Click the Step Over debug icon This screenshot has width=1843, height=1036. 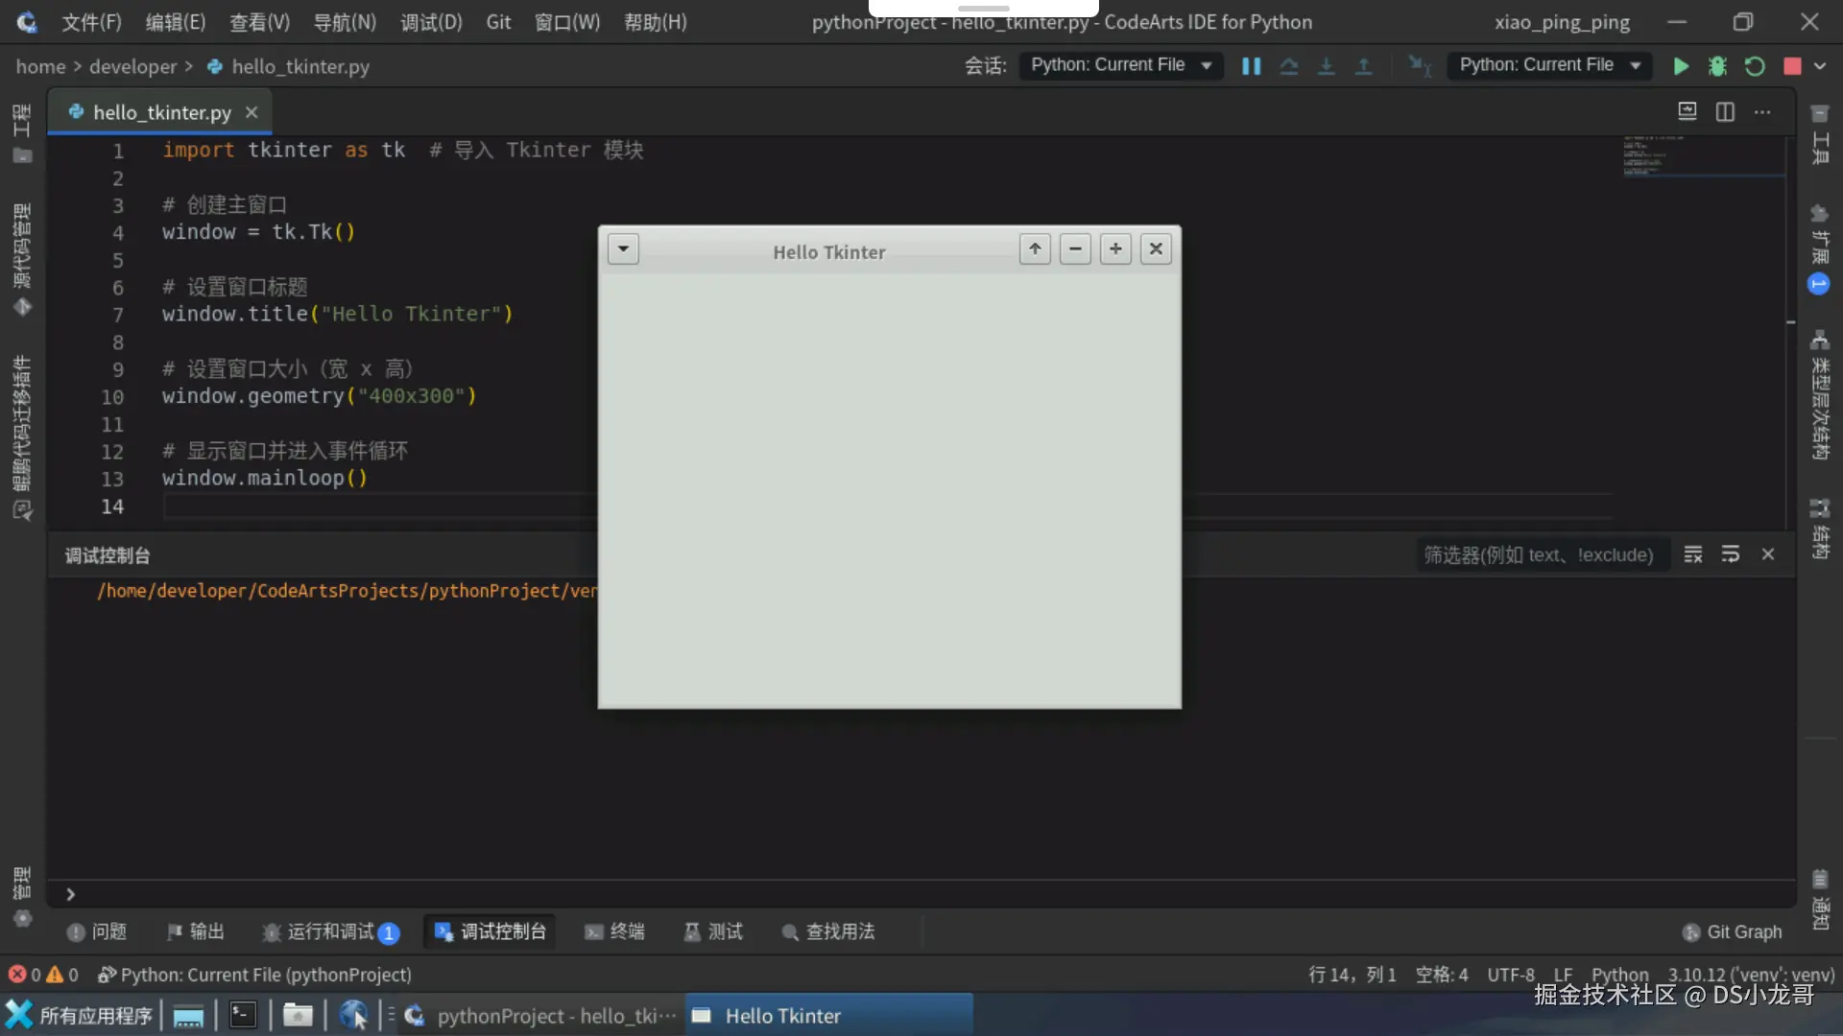1289,66
